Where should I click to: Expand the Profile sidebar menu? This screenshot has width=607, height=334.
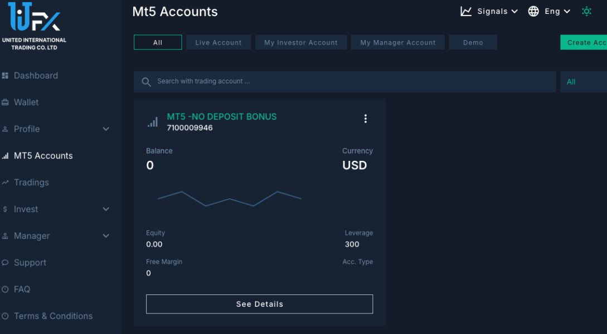click(x=106, y=129)
